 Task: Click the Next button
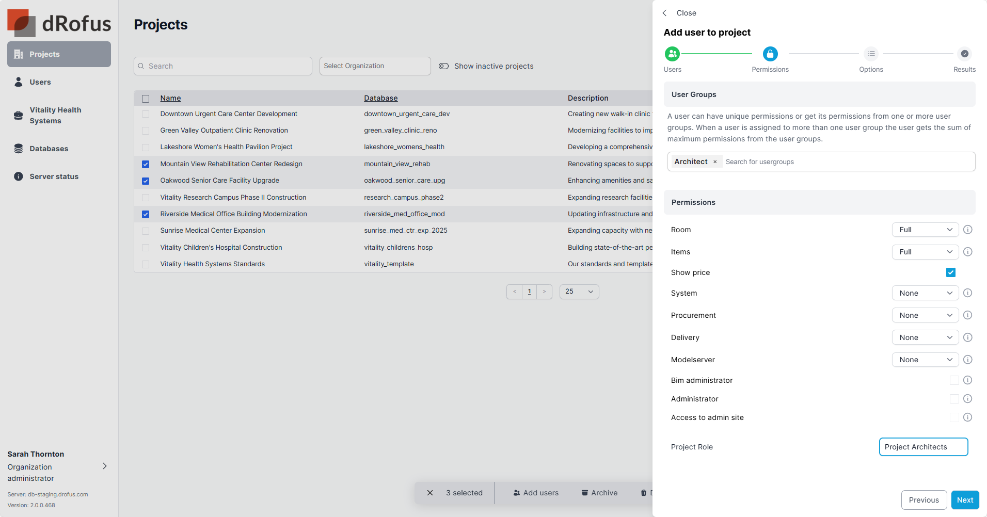pos(965,500)
